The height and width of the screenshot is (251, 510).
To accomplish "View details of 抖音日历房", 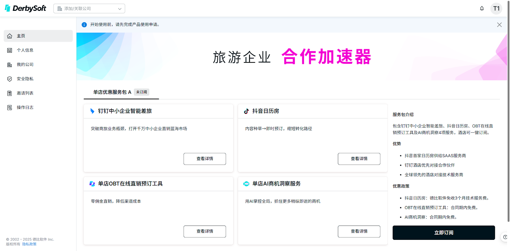I will [359, 159].
